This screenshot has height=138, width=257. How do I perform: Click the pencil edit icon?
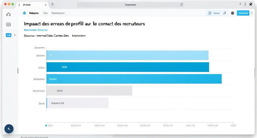[x=225, y=13]
